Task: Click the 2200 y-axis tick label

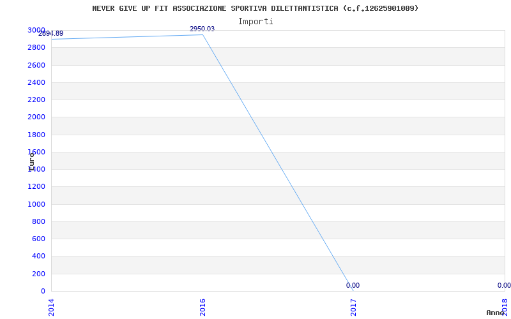Action: tap(36, 100)
